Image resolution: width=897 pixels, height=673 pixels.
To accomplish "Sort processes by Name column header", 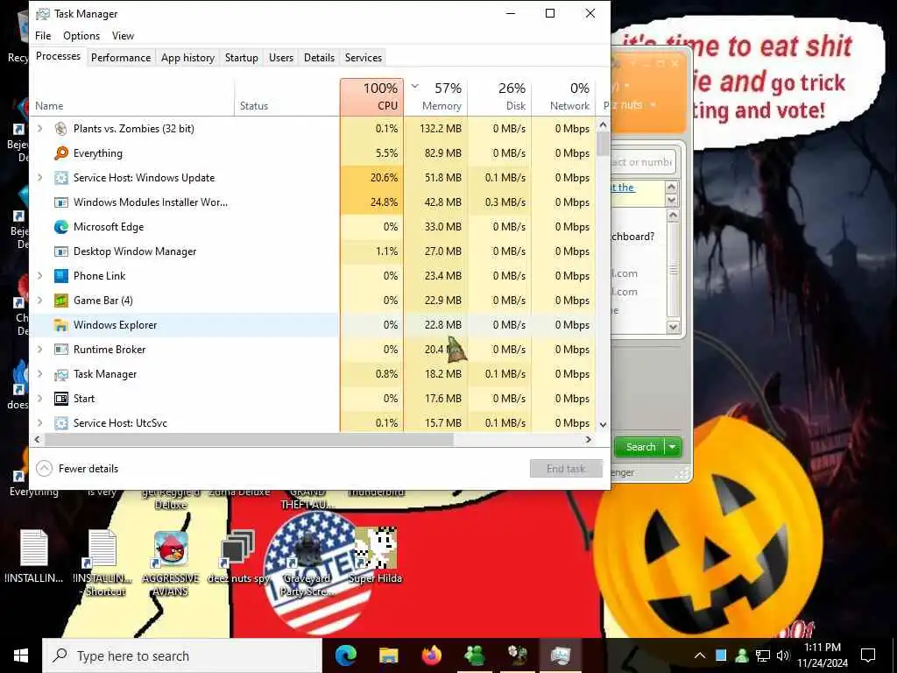I will (x=133, y=96).
